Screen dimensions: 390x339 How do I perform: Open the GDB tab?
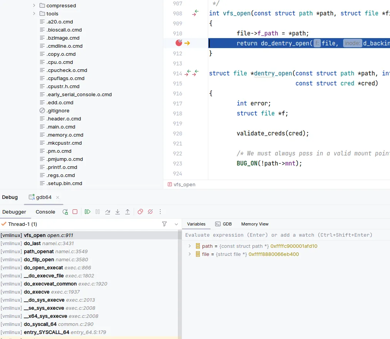224,224
